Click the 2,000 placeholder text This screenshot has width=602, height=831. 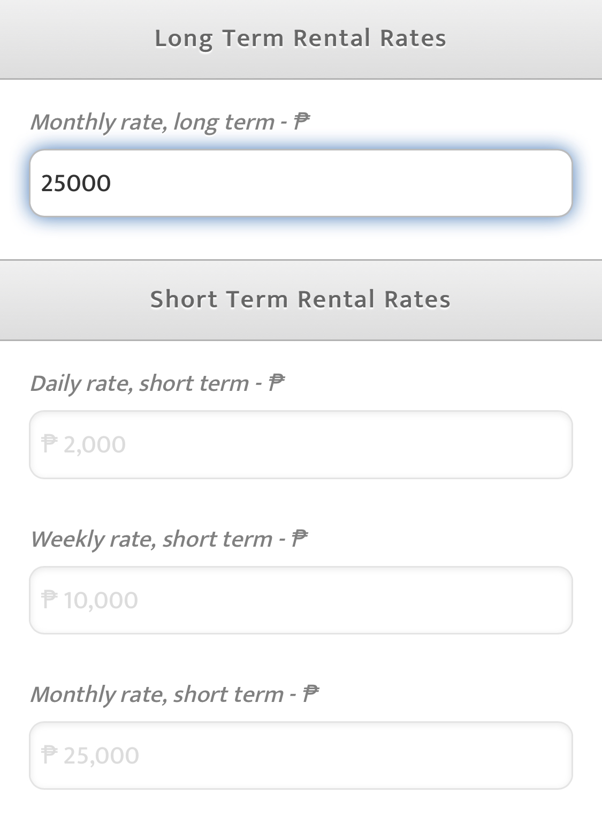click(95, 444)
